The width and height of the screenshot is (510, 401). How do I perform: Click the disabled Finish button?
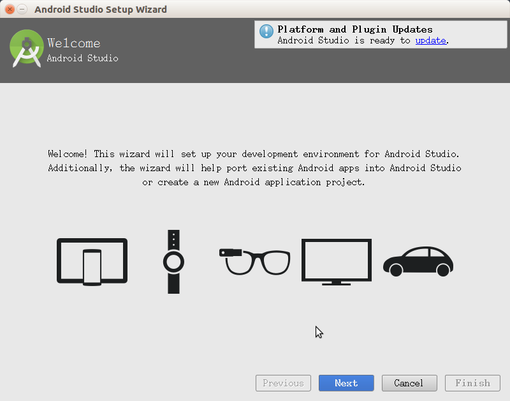click(472, 383)
